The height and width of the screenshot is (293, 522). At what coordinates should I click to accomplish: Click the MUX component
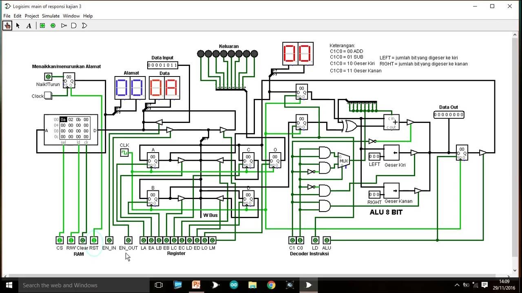344,161
